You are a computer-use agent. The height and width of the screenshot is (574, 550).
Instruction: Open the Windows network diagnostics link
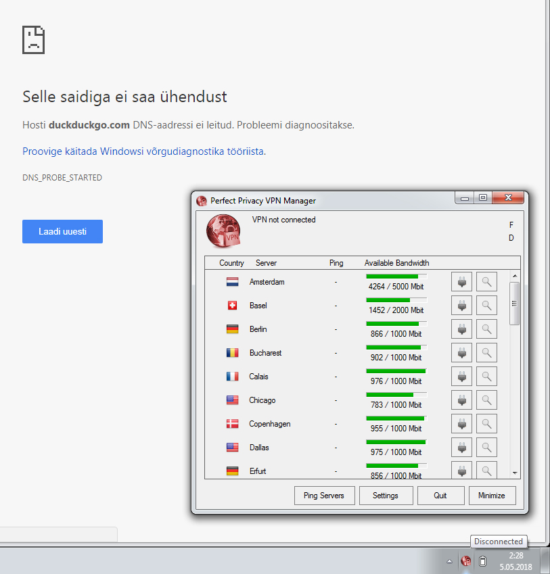[x=144, y=151]
